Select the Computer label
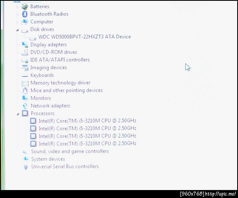Viewport: 238px width, 198px height. (x=42, y=22)
